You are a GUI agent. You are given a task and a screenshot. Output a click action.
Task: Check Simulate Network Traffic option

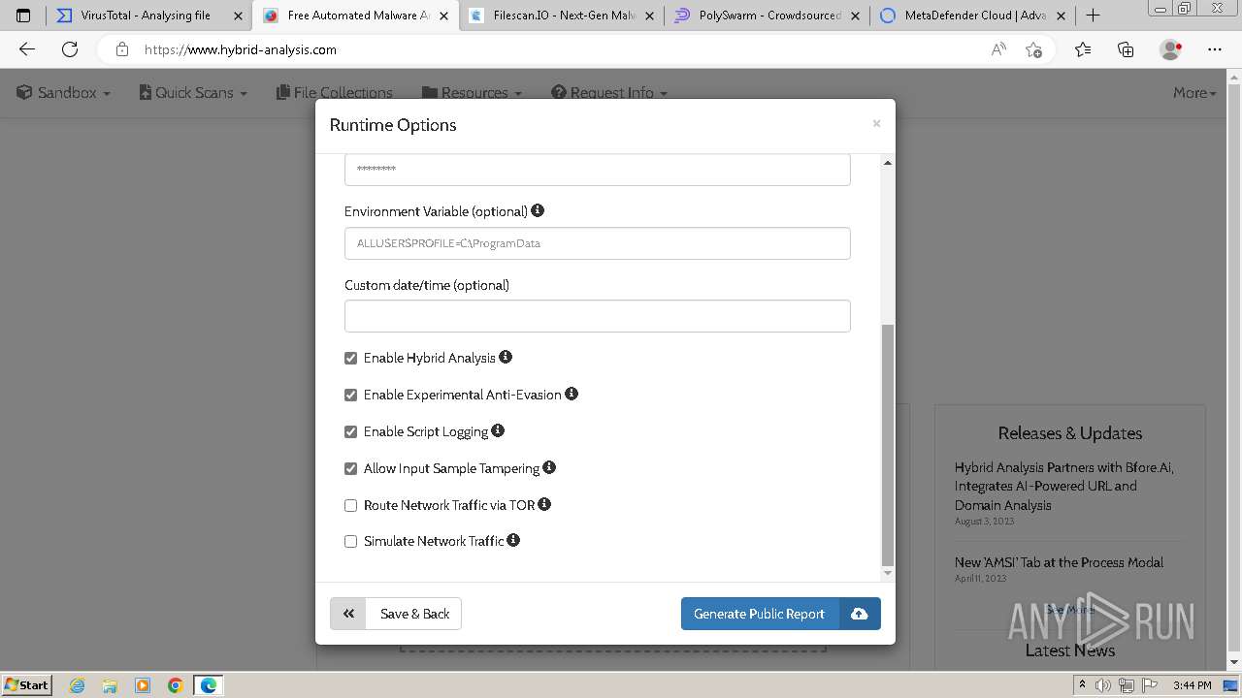(351, 542)
